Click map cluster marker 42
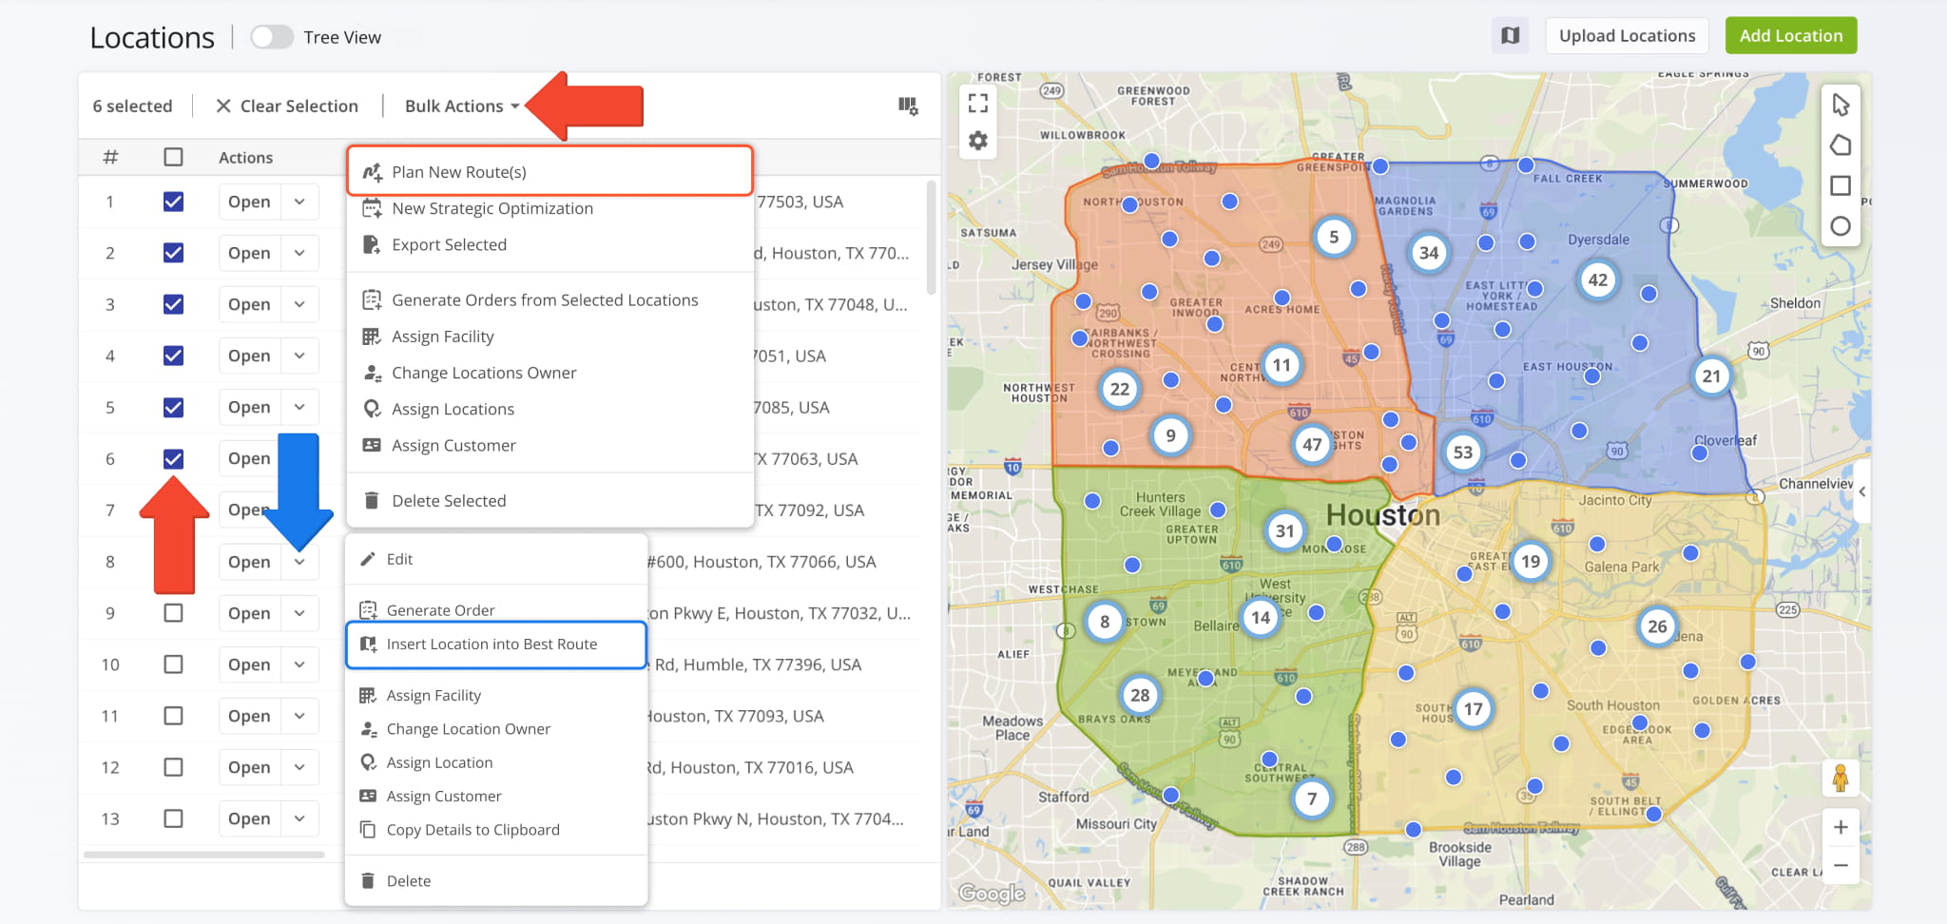The width and height of the screenshot is (1947, 924). pyautogui.click(x=1598, y=279)
